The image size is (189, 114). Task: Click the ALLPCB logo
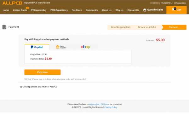(12, 3)
